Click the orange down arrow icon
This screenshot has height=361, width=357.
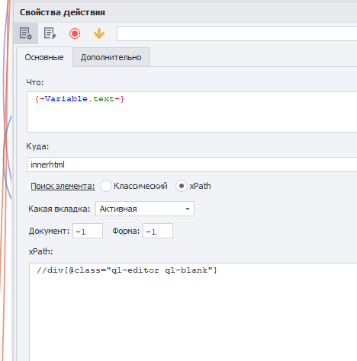pyautogui.click(x=99, y=34)
